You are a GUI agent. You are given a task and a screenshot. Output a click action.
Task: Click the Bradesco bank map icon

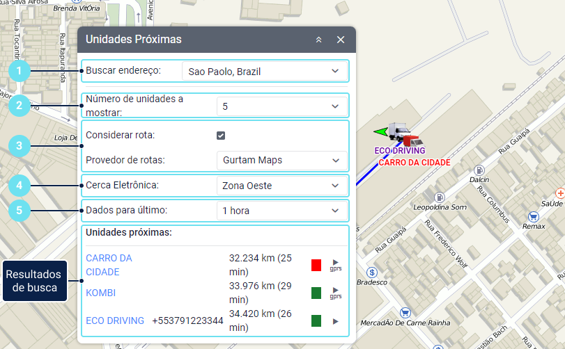372,273
